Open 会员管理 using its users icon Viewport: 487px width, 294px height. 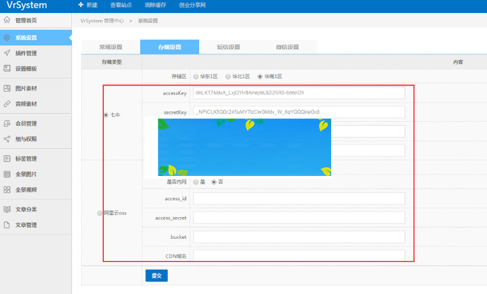(7, 123)
